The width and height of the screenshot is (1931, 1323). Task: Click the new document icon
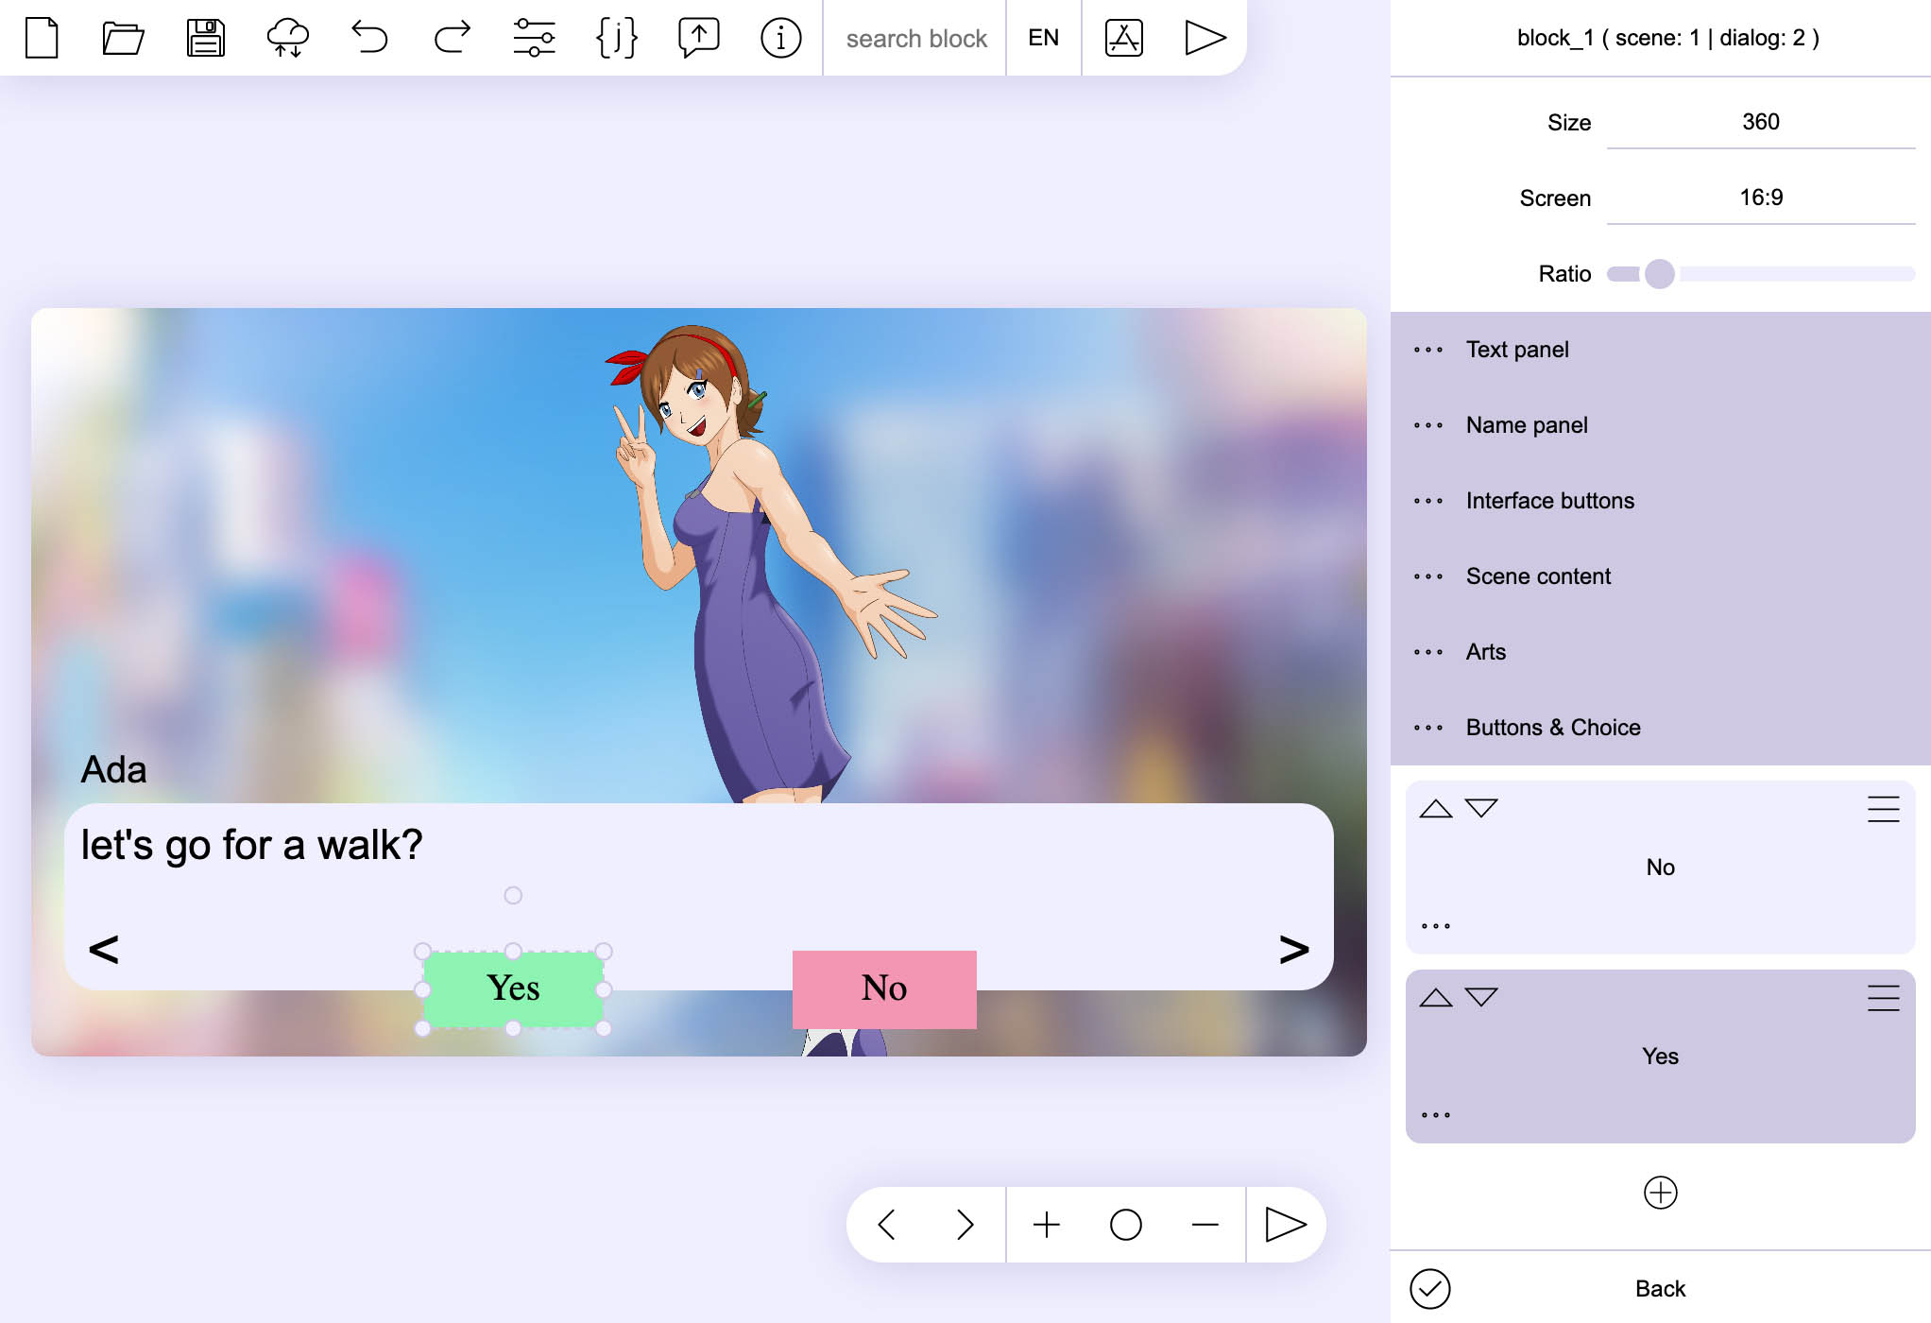42,38
